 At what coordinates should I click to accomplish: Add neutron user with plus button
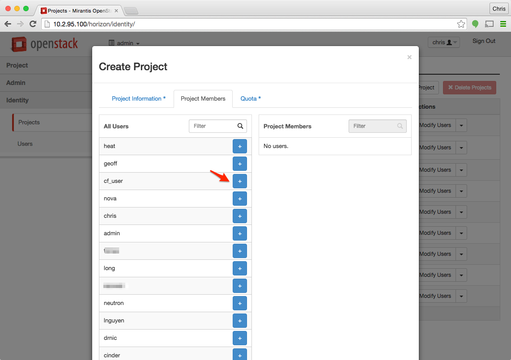[x=239, y=303]
